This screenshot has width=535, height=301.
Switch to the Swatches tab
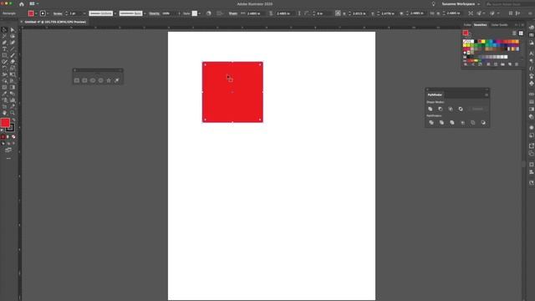tap(480, 25)
